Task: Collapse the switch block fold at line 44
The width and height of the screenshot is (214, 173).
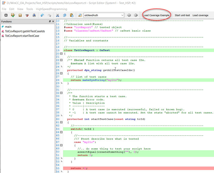Action: [x=61, y=132]
